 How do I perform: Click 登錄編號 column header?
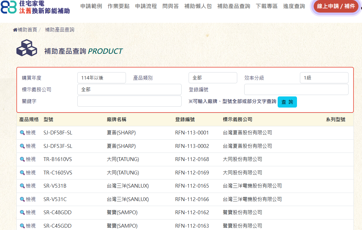(185, 120)
